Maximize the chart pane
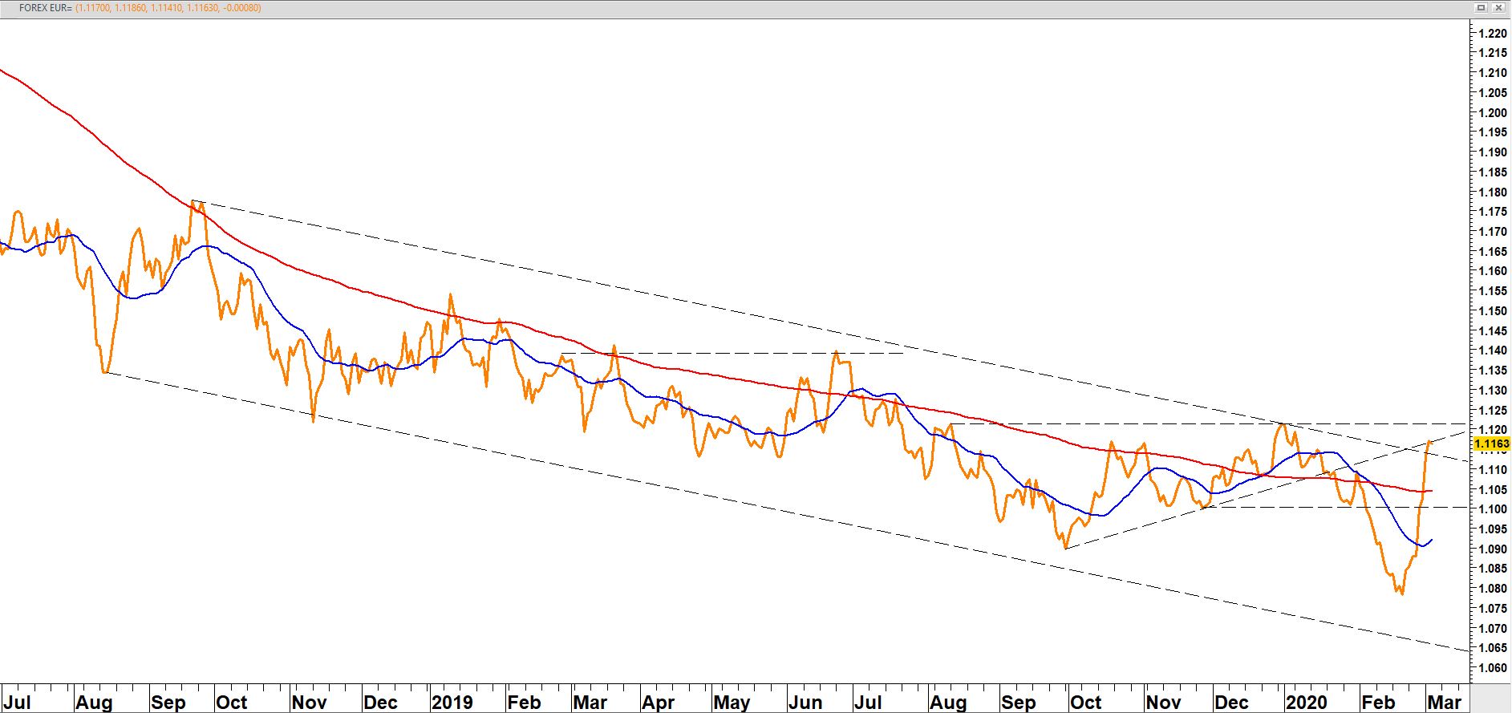Image resolution: width=1512 pixels, height=713 pixels. point(1482,8)
